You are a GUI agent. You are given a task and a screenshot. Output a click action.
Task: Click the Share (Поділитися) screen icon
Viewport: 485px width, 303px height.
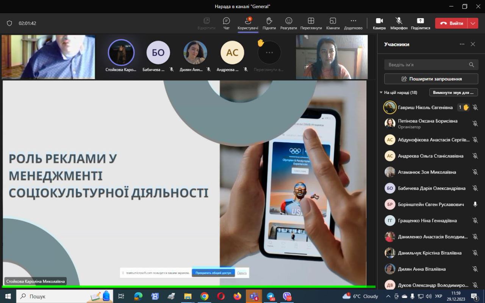420,21
